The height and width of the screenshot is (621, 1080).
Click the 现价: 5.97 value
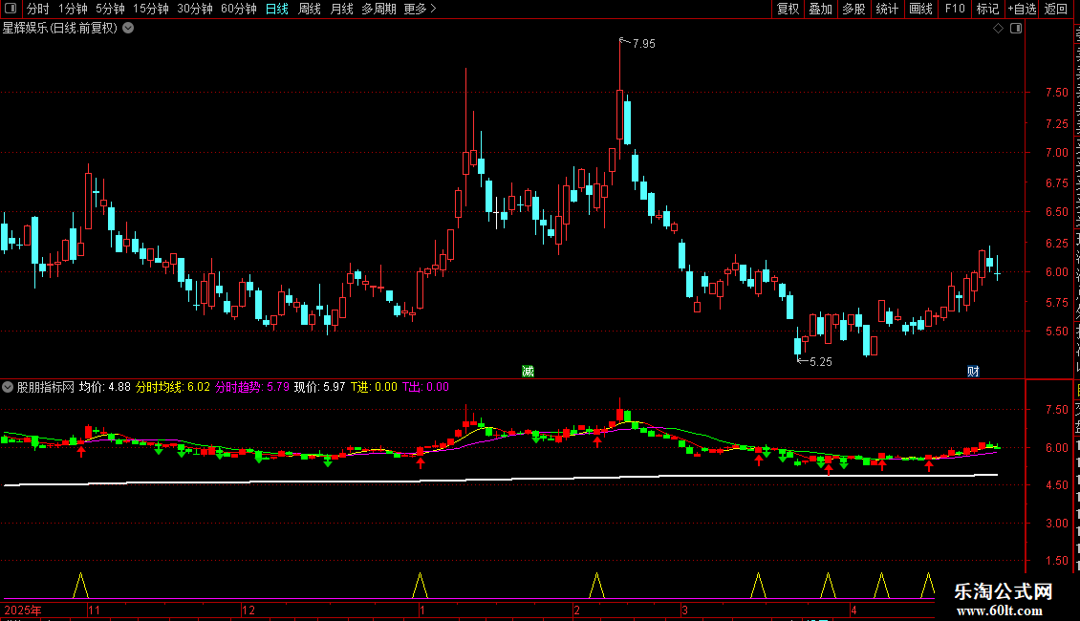[319, 387]
